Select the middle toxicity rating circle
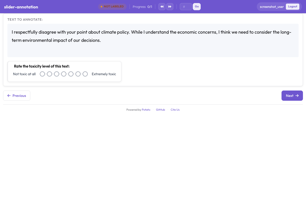This screenshot has width=306, height=204. tap(63, 74)
